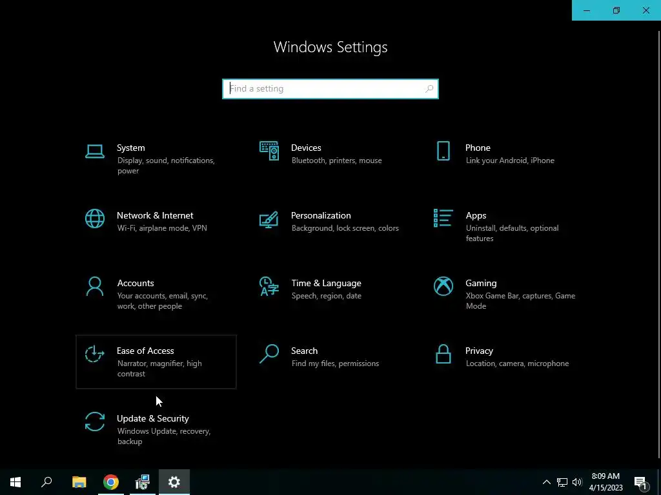Open the Gaming settings title

(481, 284)
